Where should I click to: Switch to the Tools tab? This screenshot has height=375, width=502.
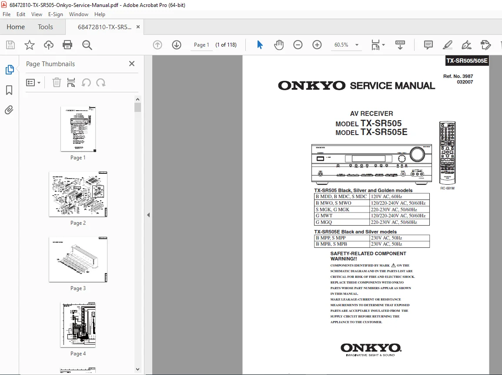pyautogui.click(x=45, y=27)
